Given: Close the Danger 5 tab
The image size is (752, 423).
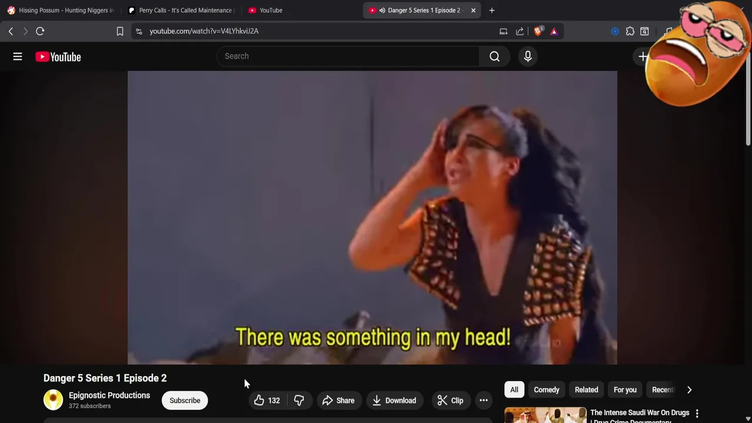Looking at the screenshot, I should (473, 10).
